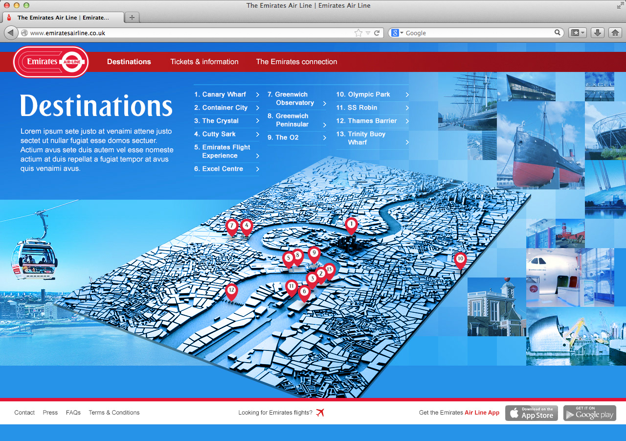This screenshot has height=441, width=626.
Task: Expand 1. Canary Wharf chevron
Action: (257, 94)
